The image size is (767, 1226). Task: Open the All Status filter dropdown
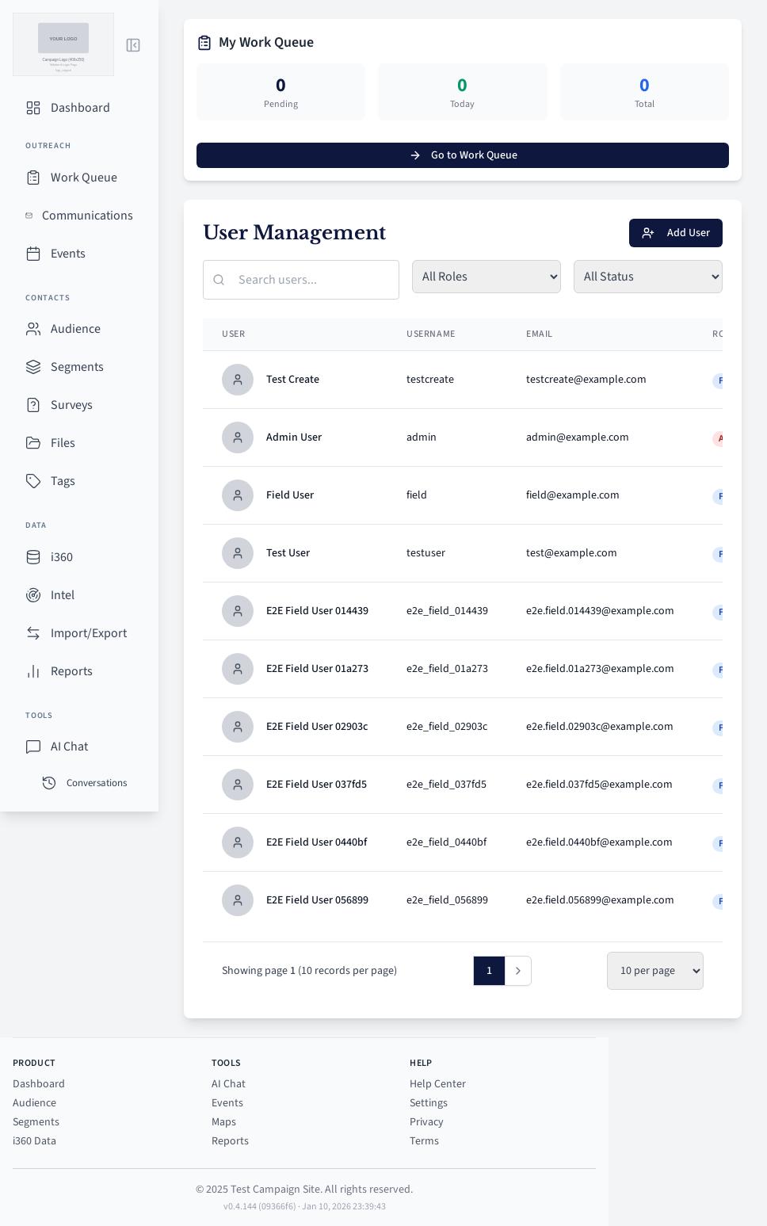[x=647, y=277]
